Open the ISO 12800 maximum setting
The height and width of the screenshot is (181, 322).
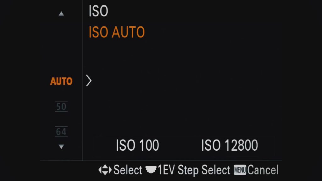tap(229, 145)
